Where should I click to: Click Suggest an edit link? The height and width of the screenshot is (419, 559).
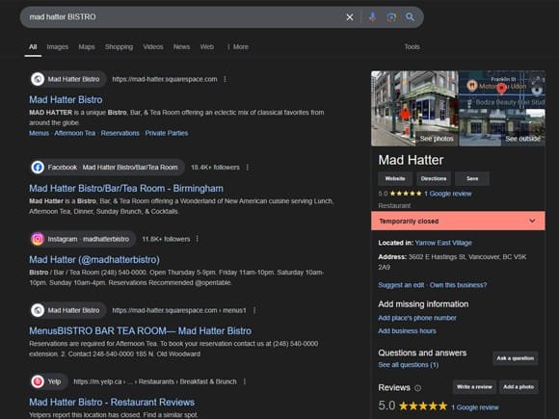point(401,285)
